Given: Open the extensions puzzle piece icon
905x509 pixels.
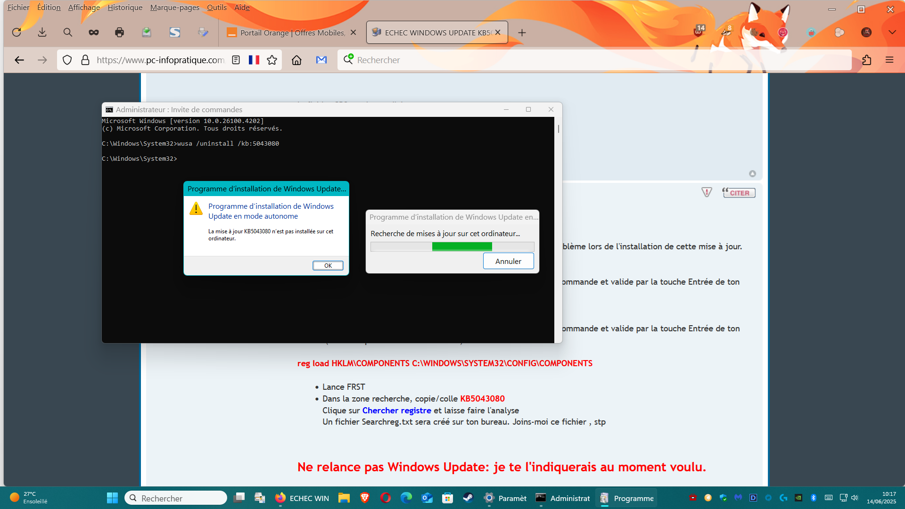Looking at the screenshot, I should [866, 60].
